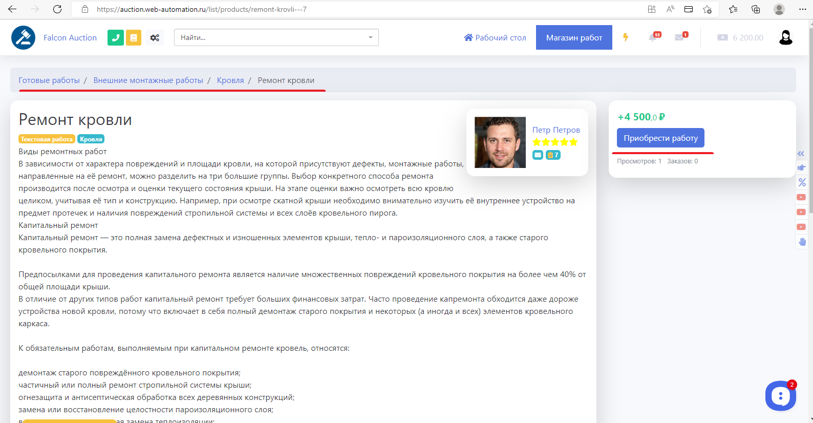Open the Петр Петров profile link
The image size is (813, 423).
pyautogui.click(x=556, y=130)
